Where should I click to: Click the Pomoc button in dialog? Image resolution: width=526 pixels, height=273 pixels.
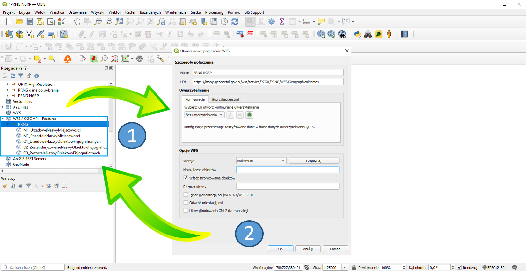[x=335, y=249]
